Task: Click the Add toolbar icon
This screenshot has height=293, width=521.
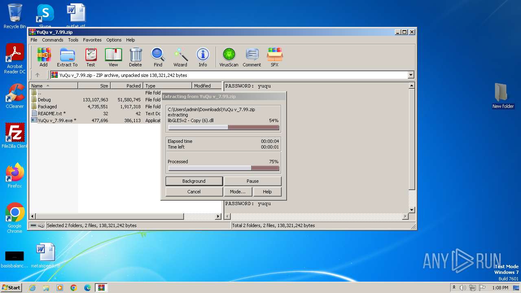Action: [44, 57]
